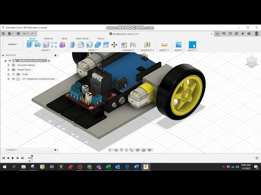Select the Construct plane tool icon
Screen dimensions: 261x195
[147, 45]
